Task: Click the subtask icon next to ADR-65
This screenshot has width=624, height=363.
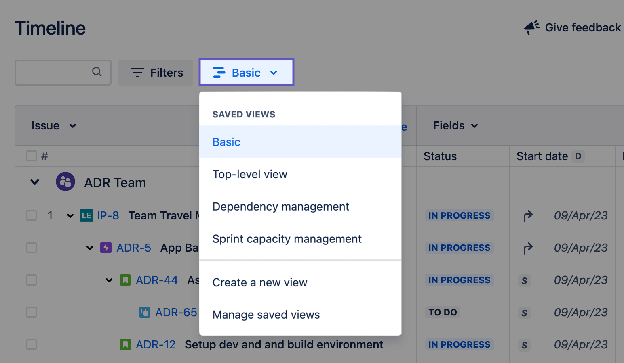Action: [x=144, y=312]
